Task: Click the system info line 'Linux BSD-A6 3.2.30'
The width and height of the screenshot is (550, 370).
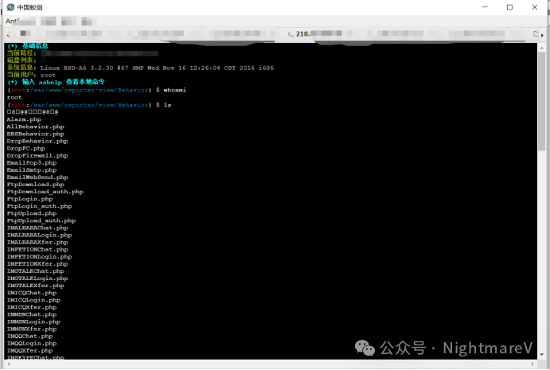Action: coord(157,68)
